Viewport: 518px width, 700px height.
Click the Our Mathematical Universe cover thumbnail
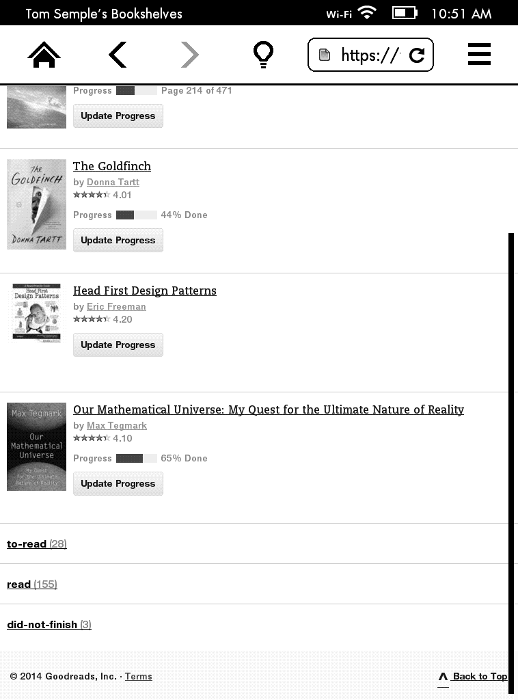pyautogui.click(x=36, y=446)
